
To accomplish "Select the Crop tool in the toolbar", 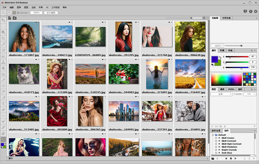I will (x=3, y=38).
